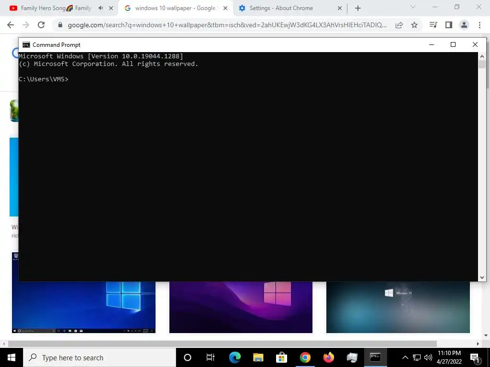Share this page from the address bar
The width and height of the screenshot is (490, 367).
(399, 25)
